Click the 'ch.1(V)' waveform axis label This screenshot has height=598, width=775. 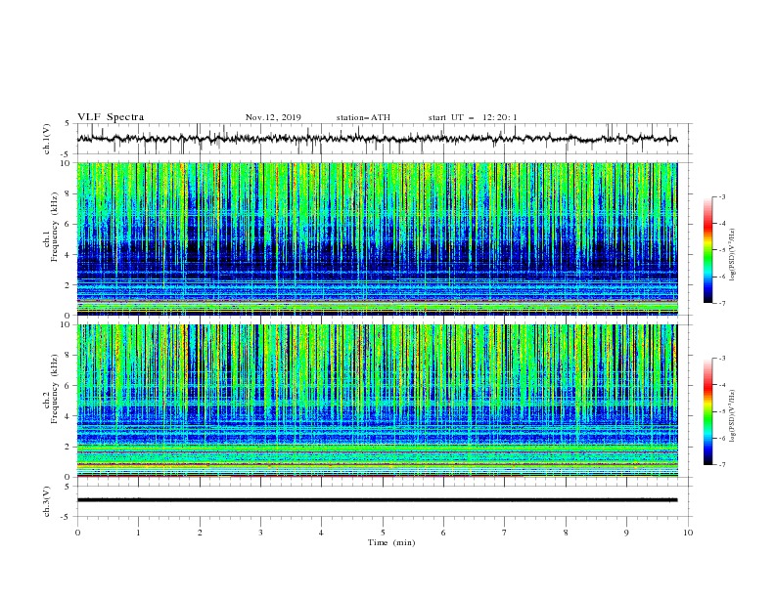(47, 139)
